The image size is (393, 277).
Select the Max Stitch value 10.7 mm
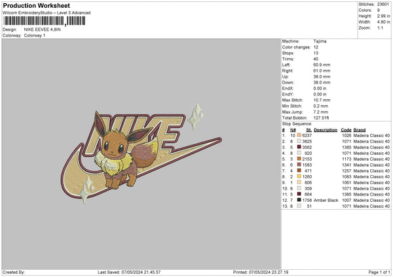pyautogui.click(x=322, y=100)
